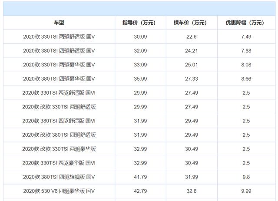Click 32.99 in 330TSI 两驱豪华版 国VI row
278x201 pixels.
(140, 163)
